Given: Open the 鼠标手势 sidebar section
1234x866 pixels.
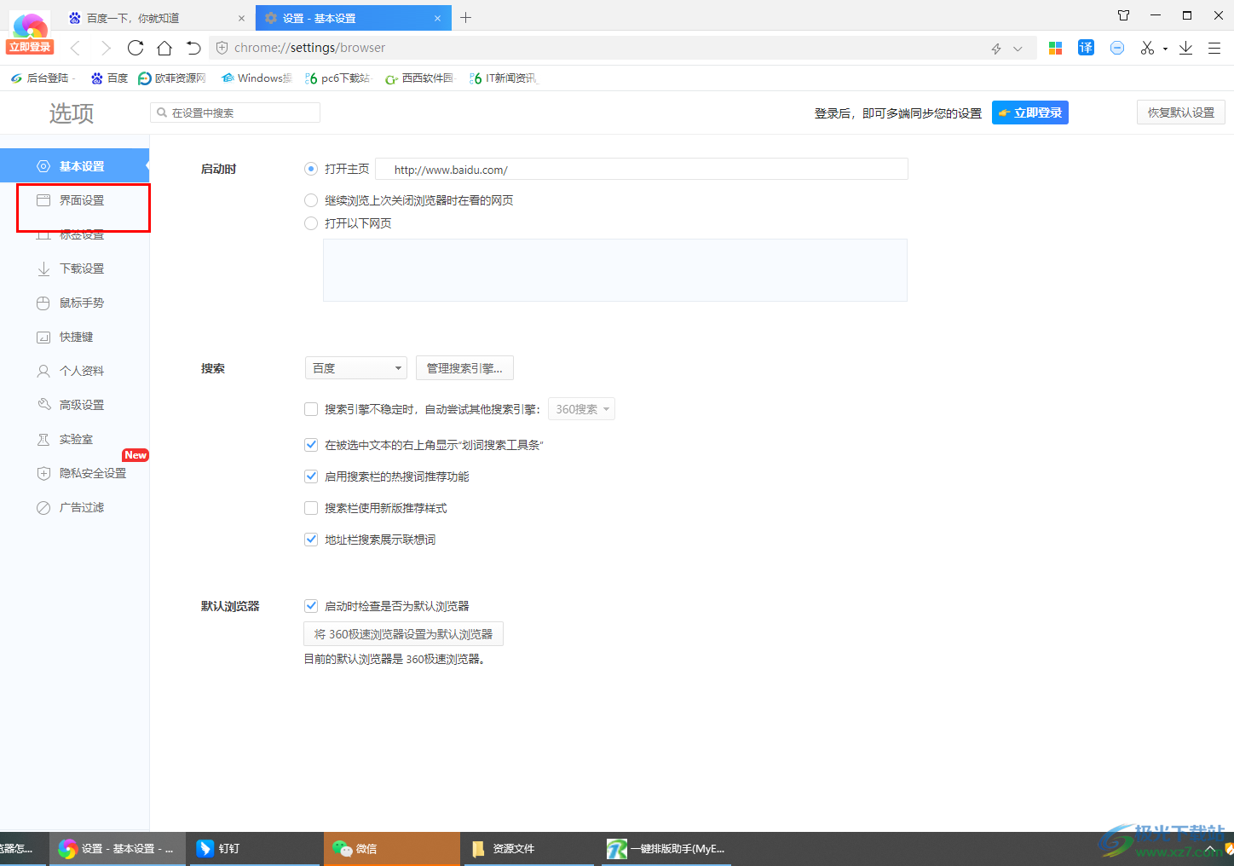Looking at the screenshot, I should (74, 303).
